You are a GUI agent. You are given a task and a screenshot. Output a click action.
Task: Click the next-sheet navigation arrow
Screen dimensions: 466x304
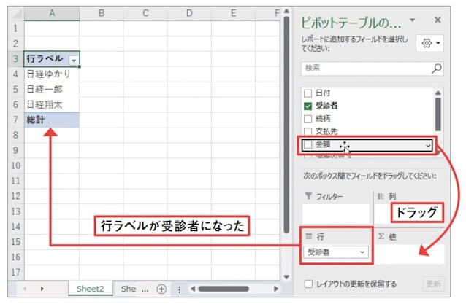coord(42,289)
